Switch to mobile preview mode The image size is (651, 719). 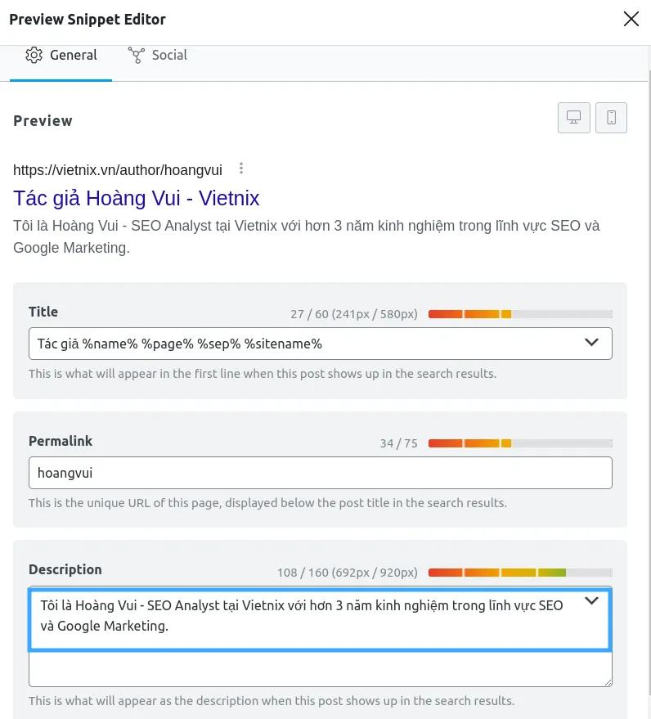tap(611, 118)
